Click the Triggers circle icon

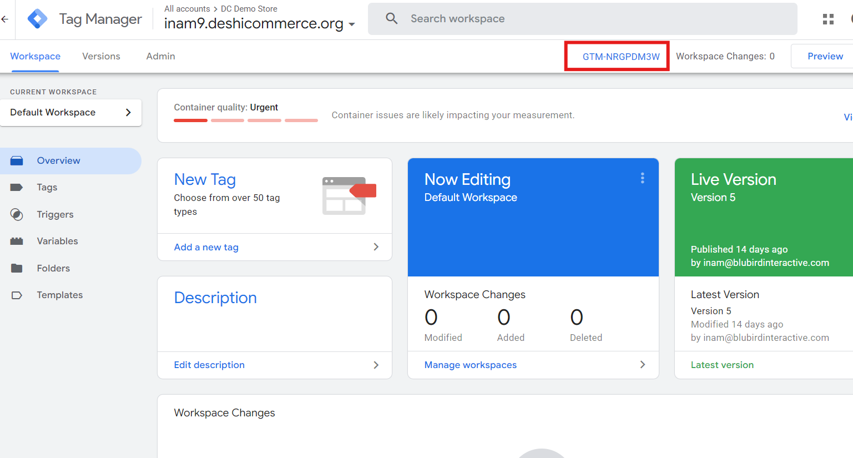17,214
